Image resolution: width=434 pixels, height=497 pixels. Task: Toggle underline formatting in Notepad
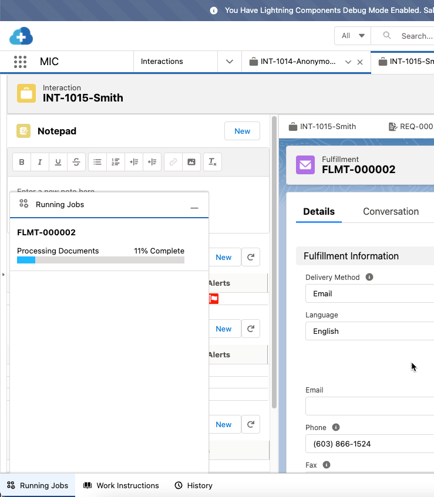click(58, 162)
